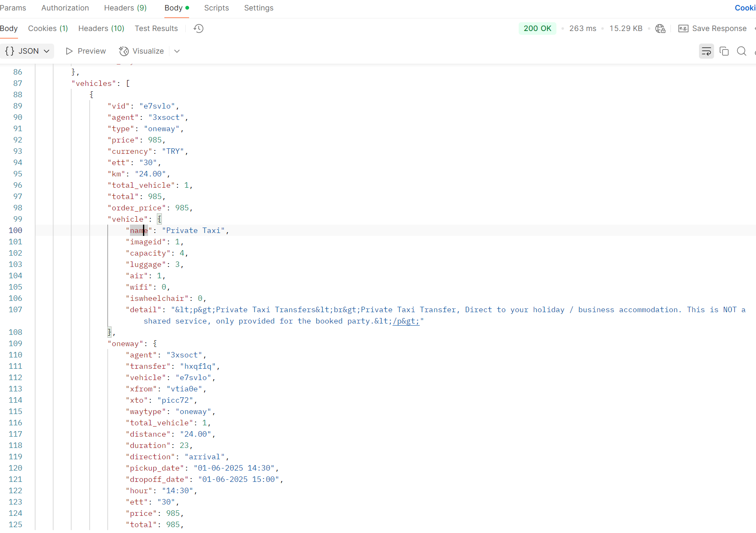
Task: Open the request Settings tab
Action: tap(258, 8)
